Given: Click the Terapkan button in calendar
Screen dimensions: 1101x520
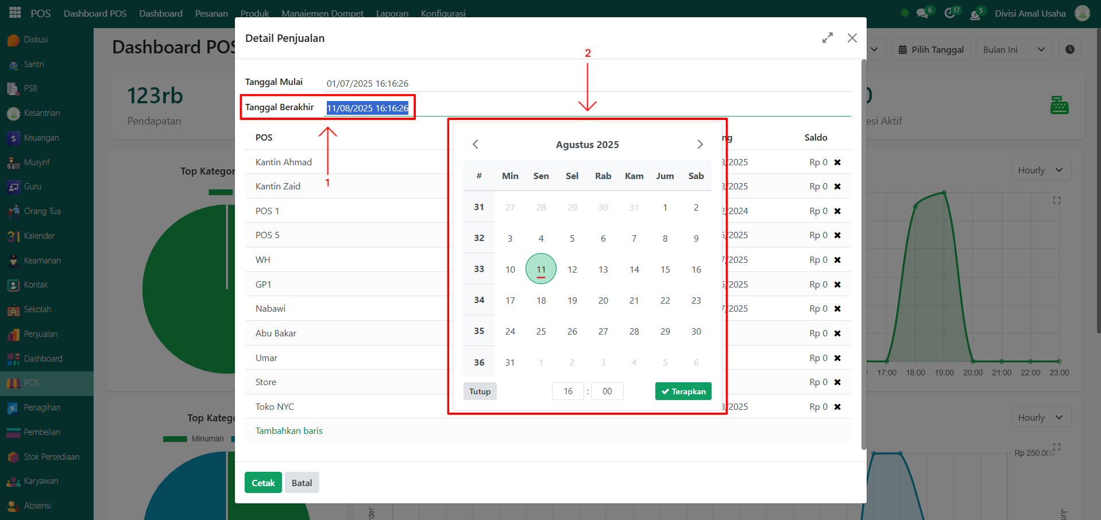Looking at the screenshot, I should tap(683, 391).
